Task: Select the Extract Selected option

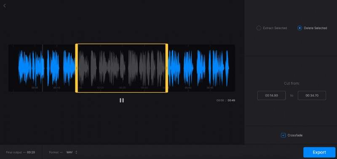Action: point(272,28)
